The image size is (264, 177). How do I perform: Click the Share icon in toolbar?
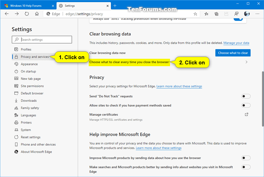tap(226, 14)
